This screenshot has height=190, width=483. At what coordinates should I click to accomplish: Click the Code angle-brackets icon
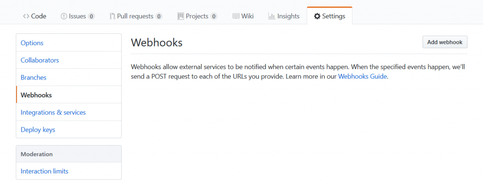pyautogui.click(x=26, y=16)
